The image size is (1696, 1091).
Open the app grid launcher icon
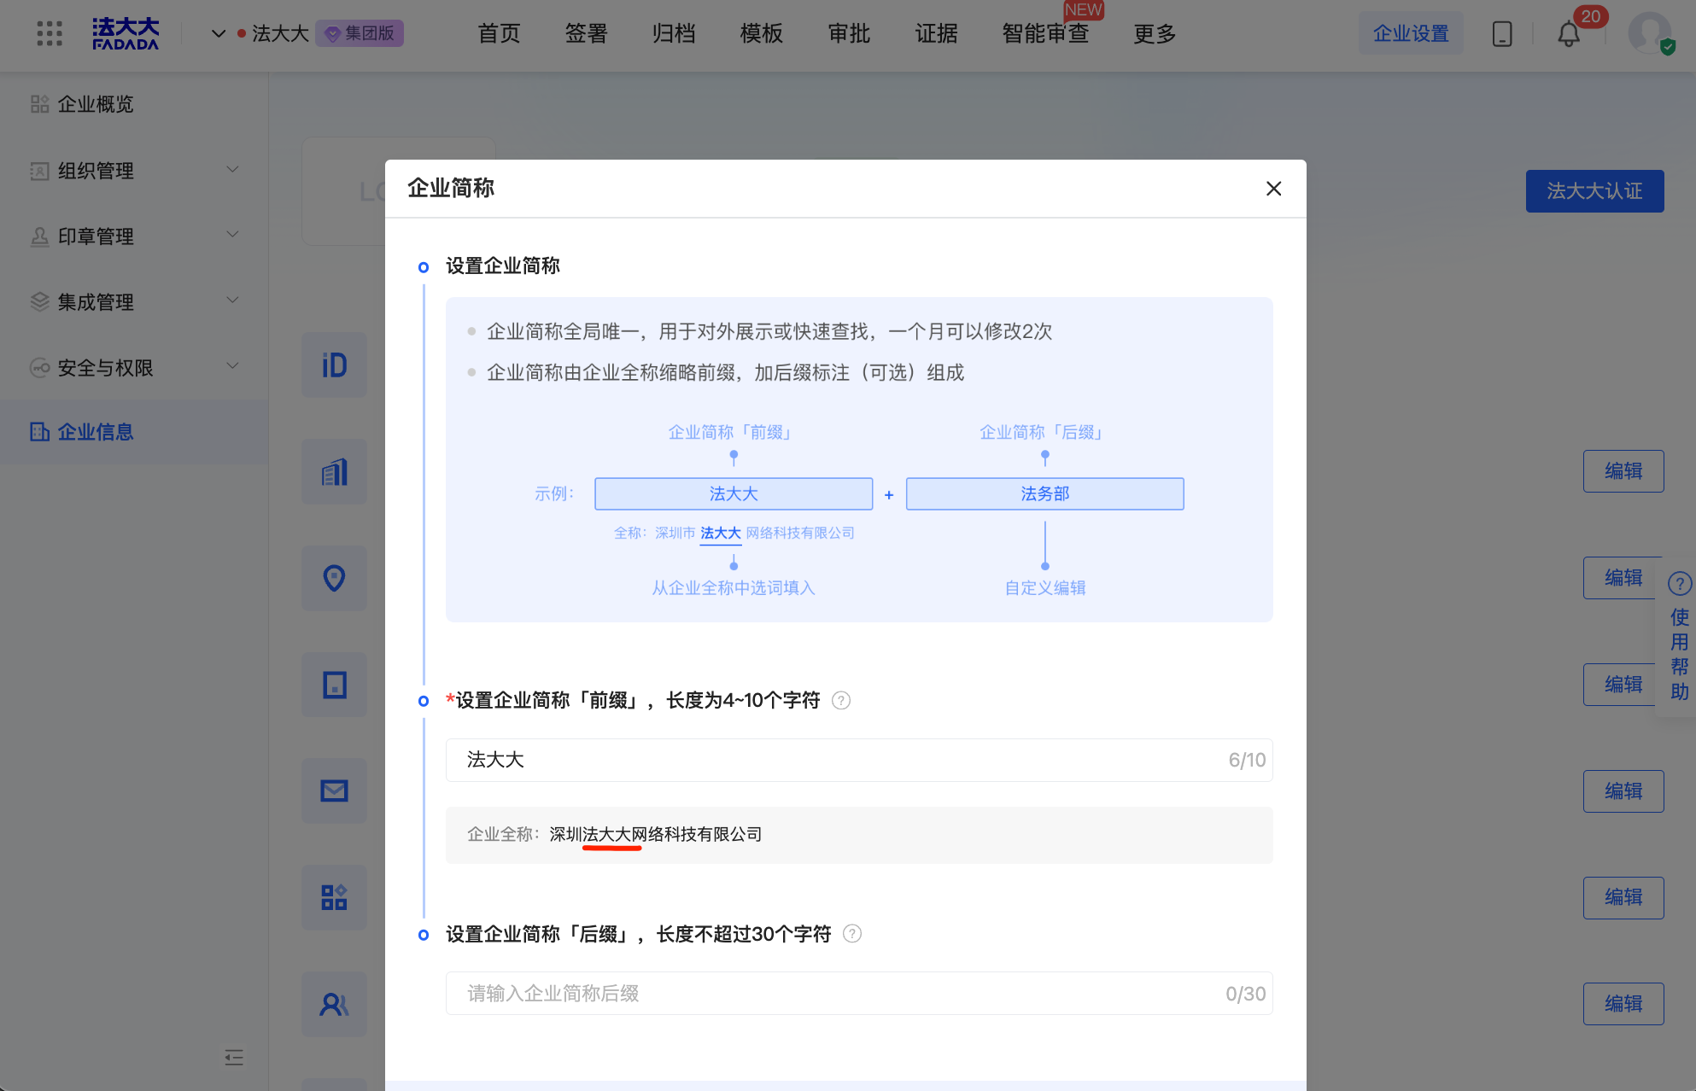point(50,33)
